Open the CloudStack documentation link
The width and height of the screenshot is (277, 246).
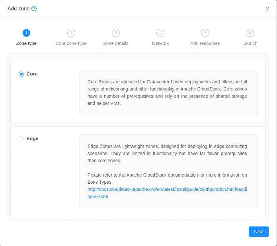(x=167, y=193)
